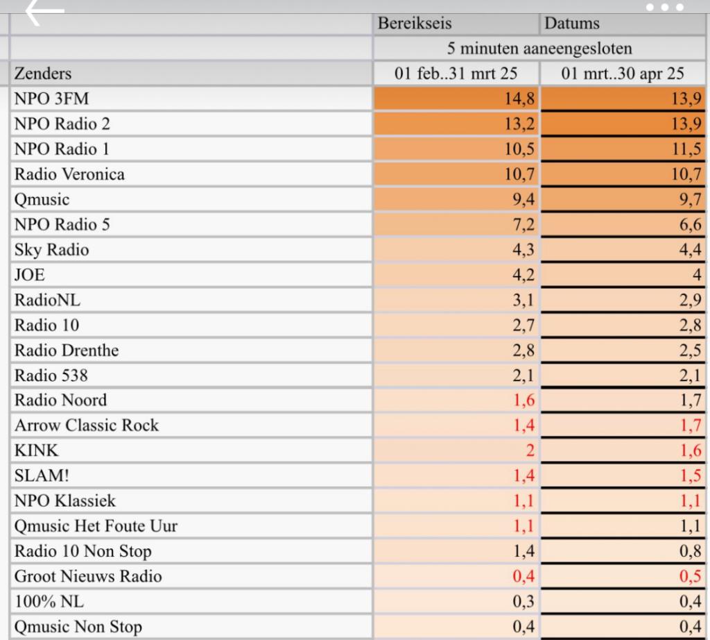710x640 pixels.
Task: Select the Groot Nieuws Radio row label
Action: click(x=191, y=576)
